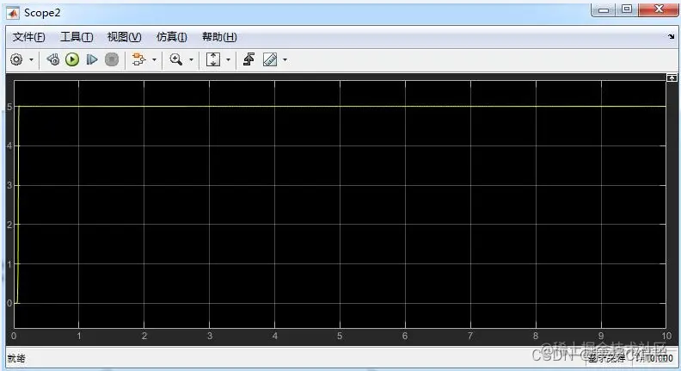Close the Scope2 window

click(x=659, y=9)
